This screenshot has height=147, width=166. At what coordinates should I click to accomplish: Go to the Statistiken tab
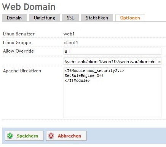[x=97, y=18]
